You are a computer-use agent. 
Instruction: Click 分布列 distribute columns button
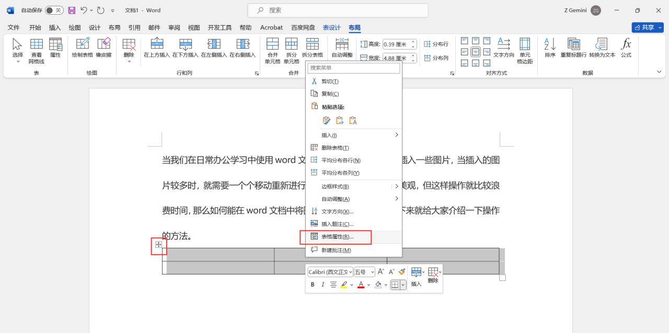tap(436, 58)
